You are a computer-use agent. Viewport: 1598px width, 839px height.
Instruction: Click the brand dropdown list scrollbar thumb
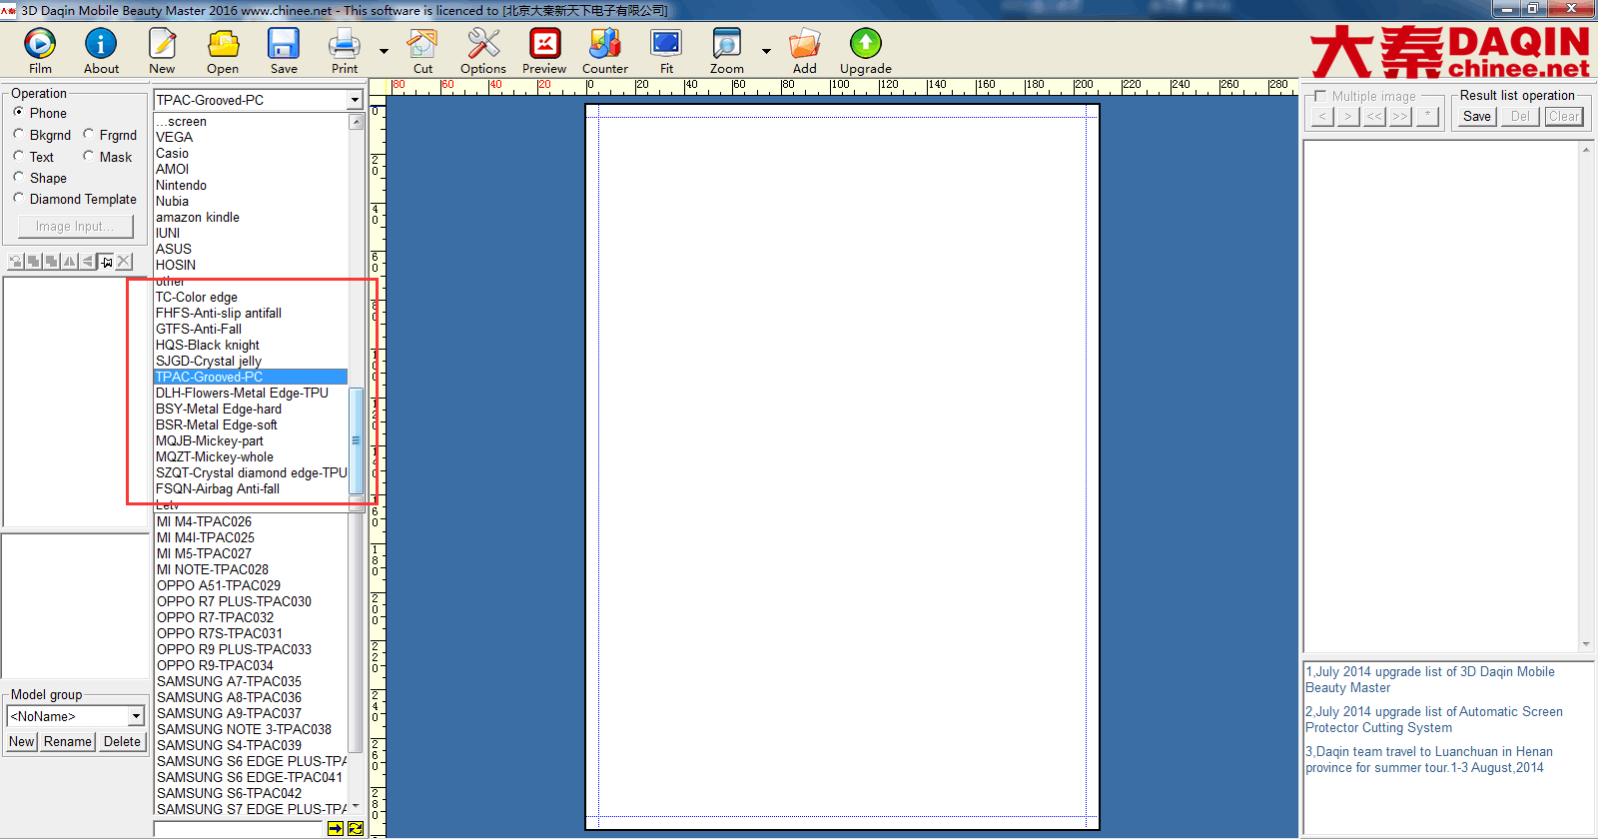[x=356, y=439]
